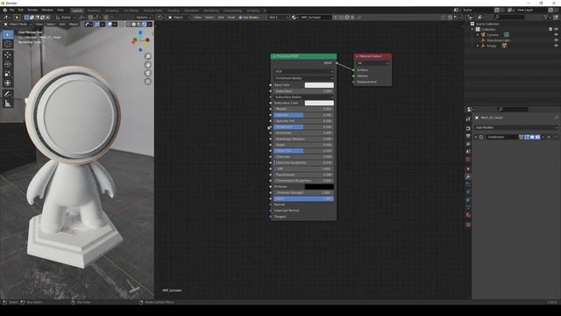This screenshot has width=561, height=316.
Task: Click the Subsurface Color swatch
Action: 319,104
